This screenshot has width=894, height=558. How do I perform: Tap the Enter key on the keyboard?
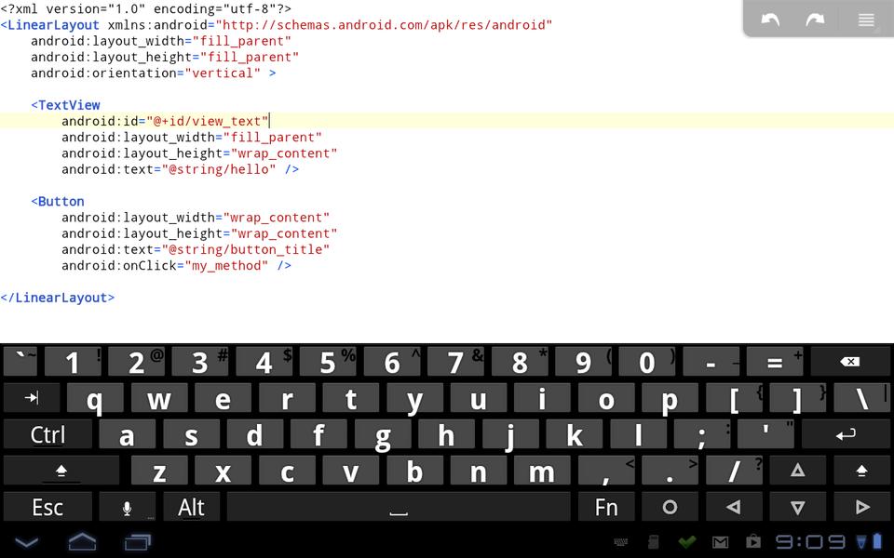pos(846,434)
